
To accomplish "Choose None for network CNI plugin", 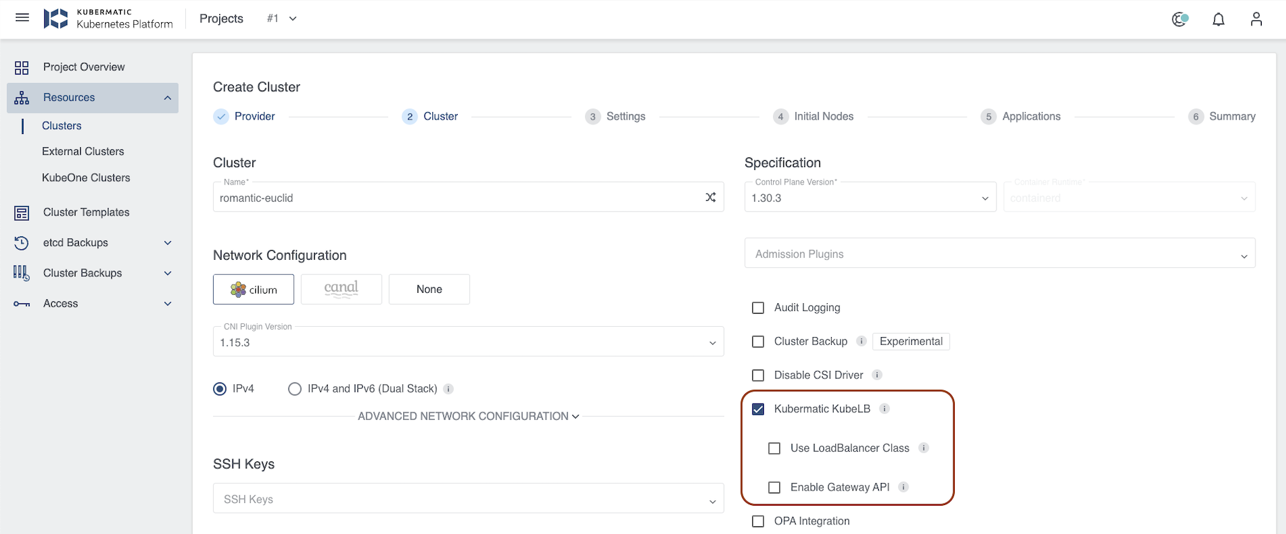I will click(x=429, y=289).
